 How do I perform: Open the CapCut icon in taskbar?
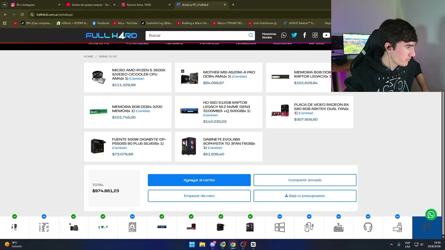pyautogui.click(x=253, y=244)
